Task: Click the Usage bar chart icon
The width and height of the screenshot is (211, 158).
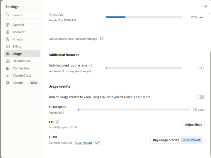Action: point(8,54)
